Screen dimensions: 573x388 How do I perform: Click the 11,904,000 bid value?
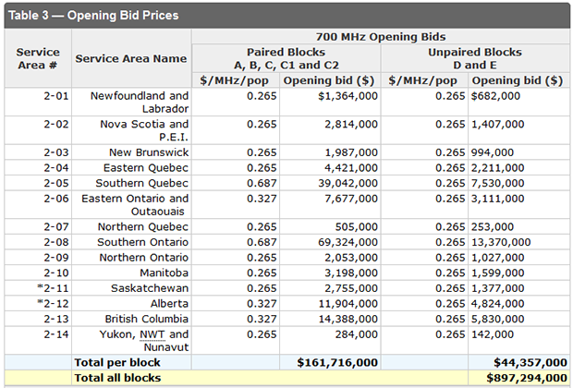347,304
